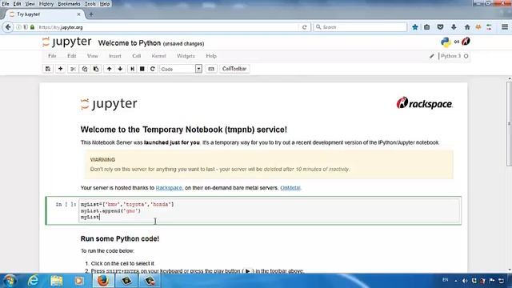Open the notebook View menu
The width and height of the screenshot is (512, 288).
[x=93, y=56]
